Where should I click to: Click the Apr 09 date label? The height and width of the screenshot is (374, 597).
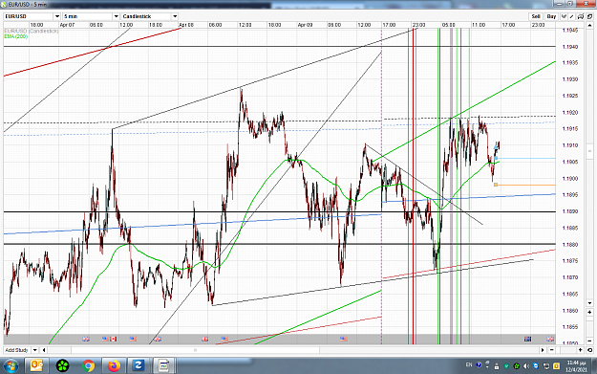305,25
